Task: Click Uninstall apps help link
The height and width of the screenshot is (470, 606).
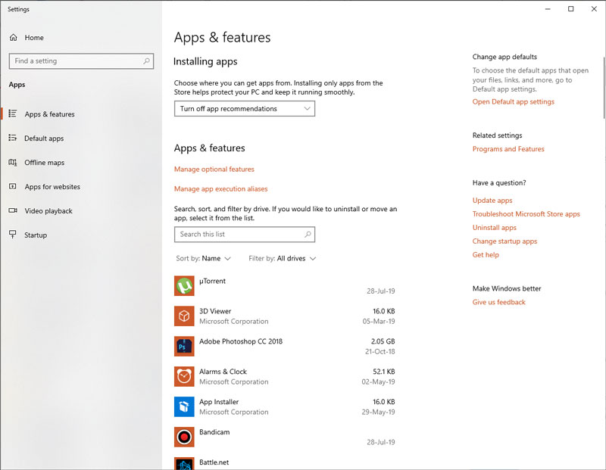Action: click(495, 228)
